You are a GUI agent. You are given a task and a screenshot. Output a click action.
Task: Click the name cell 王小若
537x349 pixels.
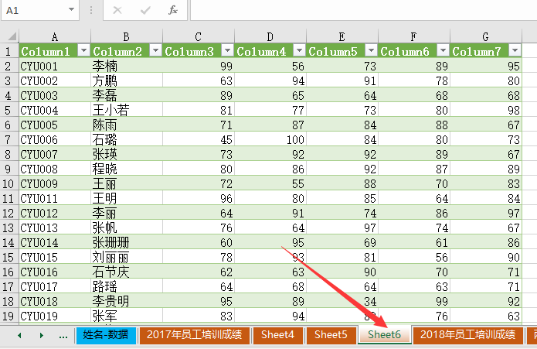[127, 111]
